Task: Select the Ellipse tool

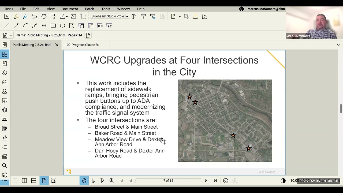Action: click(x=62, y=26)
